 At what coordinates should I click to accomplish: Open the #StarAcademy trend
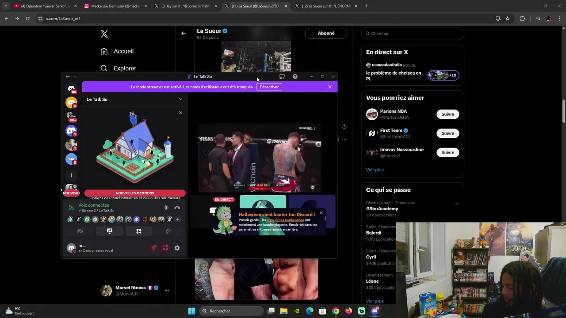coord(382,208)
